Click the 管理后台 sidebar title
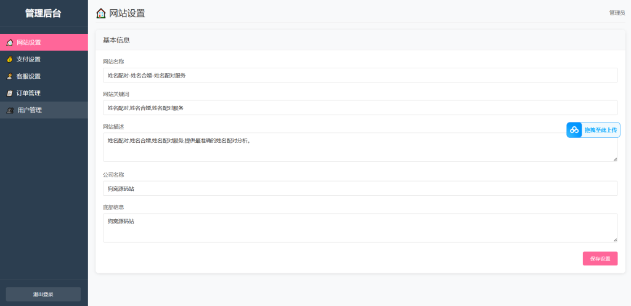Screen dimensions: 631x306 click(x=43, y=13)
